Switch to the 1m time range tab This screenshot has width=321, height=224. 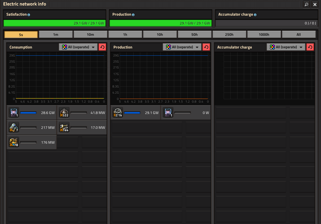pos(56,34)
